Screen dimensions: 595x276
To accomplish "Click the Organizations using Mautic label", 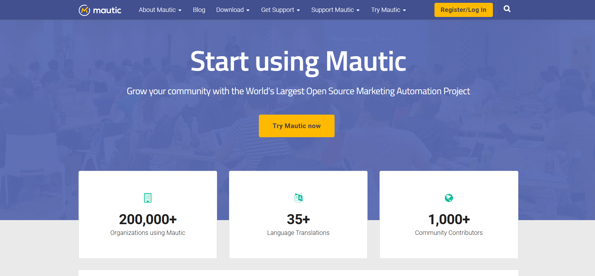I will (x=148, y=233).
